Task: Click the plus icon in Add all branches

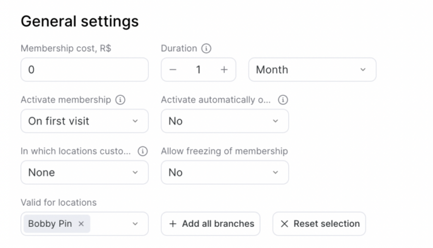Action: tap(173, 224)
